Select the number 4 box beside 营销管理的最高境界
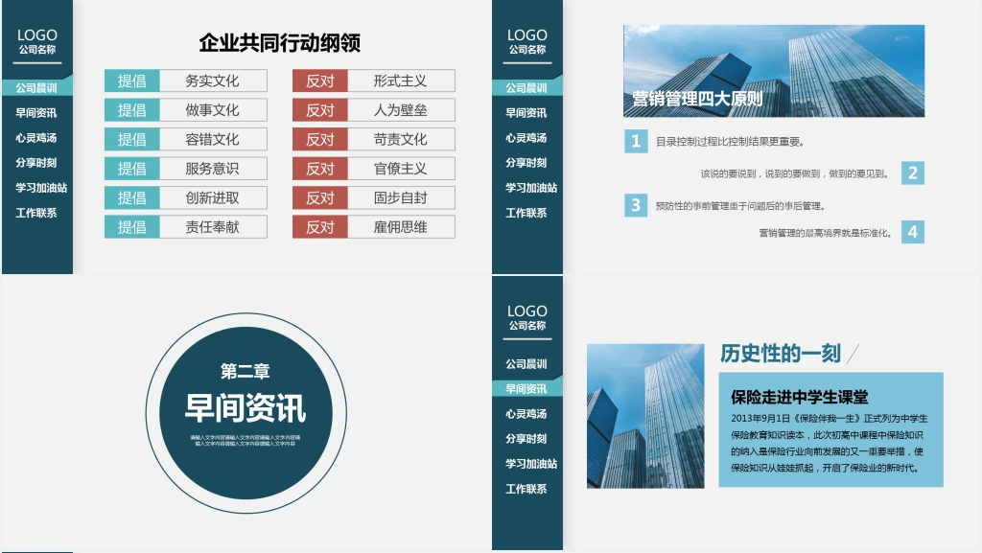This screenshot has width=982, height=553. pyautogui.click(x=912, y=232)
